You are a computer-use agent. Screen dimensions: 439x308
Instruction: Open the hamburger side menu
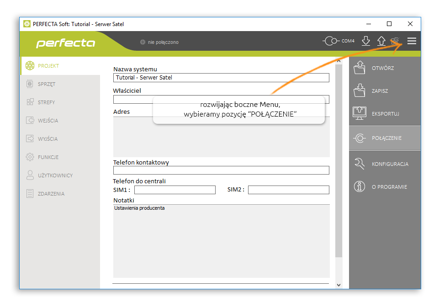pos(412,41)
